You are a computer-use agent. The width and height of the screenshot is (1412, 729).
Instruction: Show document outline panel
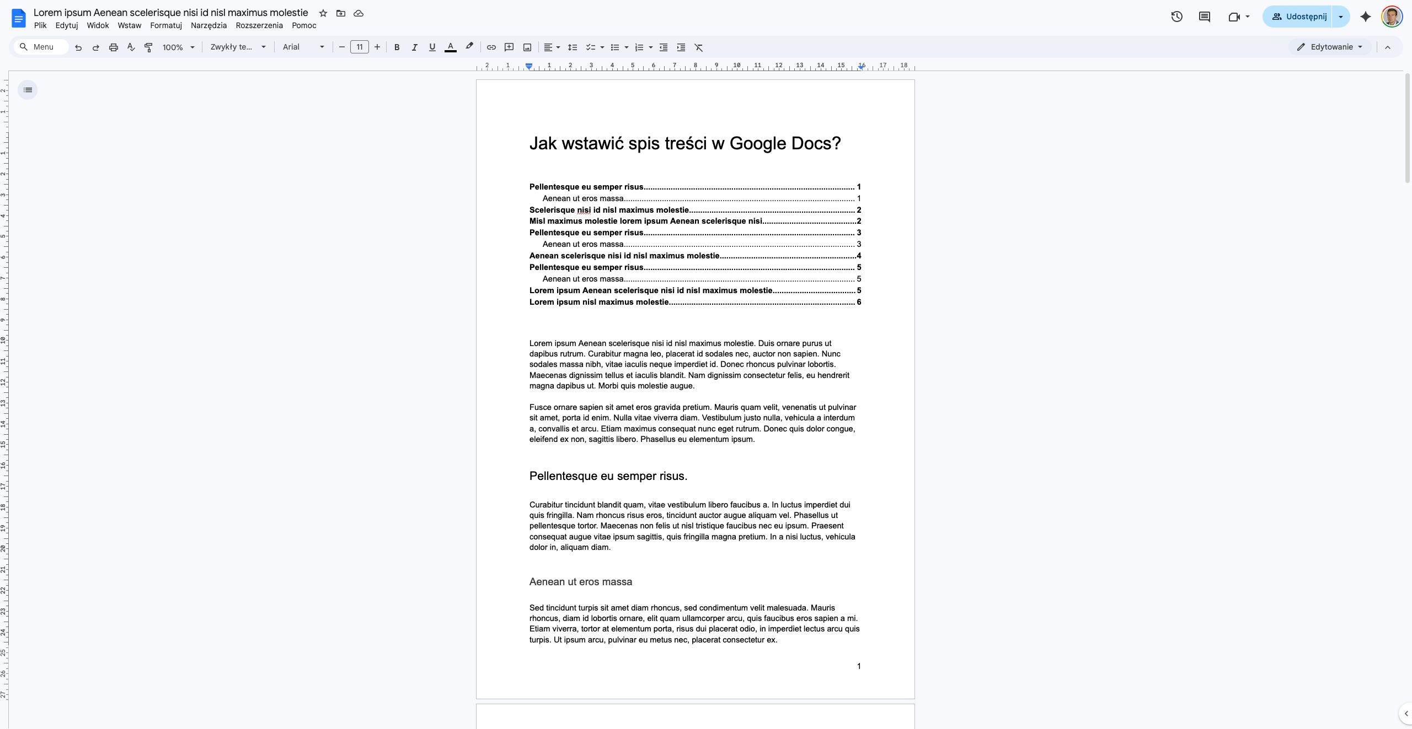28,90
